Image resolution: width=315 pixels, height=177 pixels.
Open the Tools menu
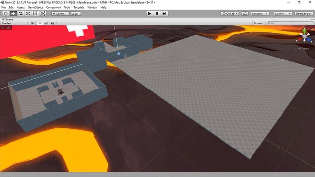point(67,8)
